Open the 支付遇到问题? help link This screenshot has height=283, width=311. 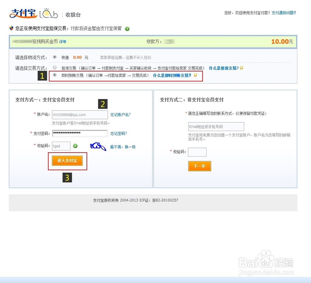coord(284,13)
